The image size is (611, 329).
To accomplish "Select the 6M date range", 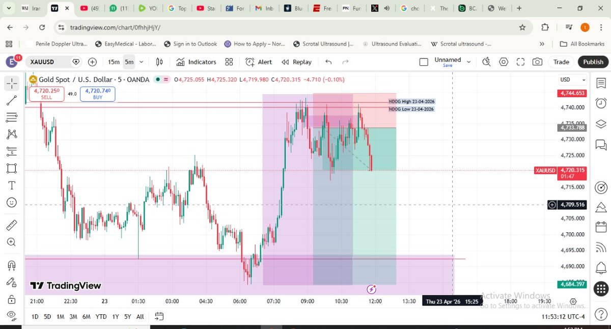I will click(x=87, y=317).
